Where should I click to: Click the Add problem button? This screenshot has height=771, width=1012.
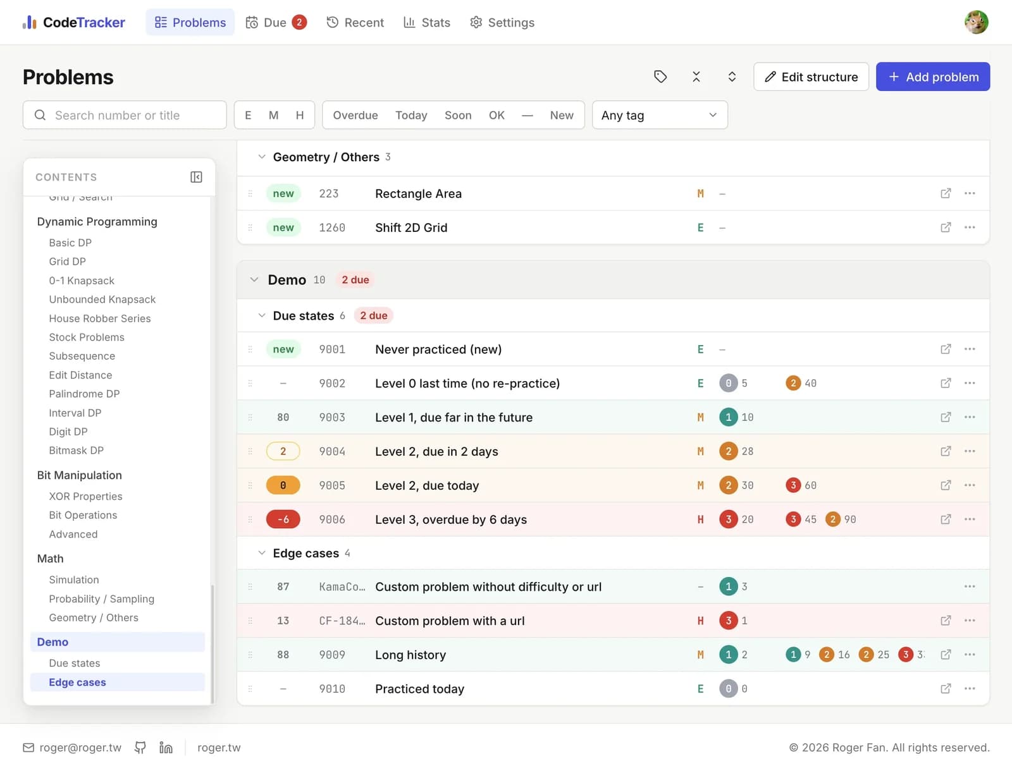933,76
